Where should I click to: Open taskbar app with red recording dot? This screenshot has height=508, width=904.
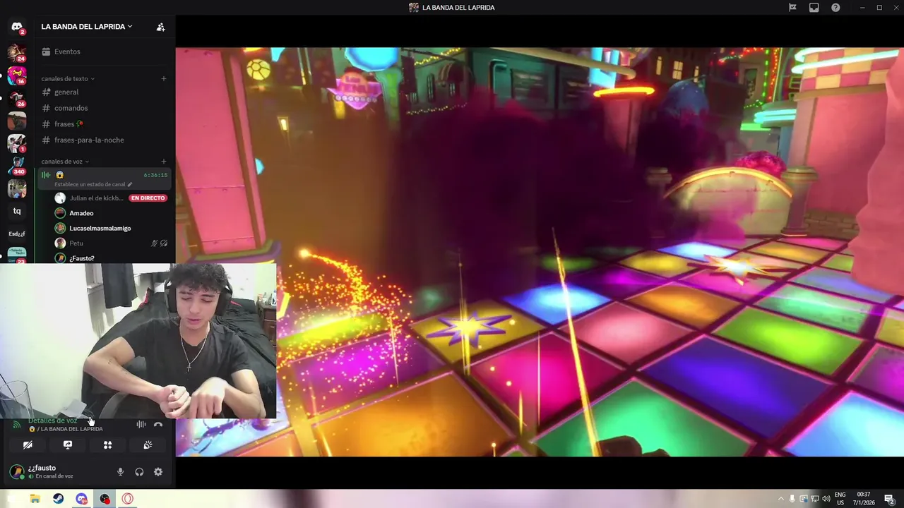click(105, 499)
